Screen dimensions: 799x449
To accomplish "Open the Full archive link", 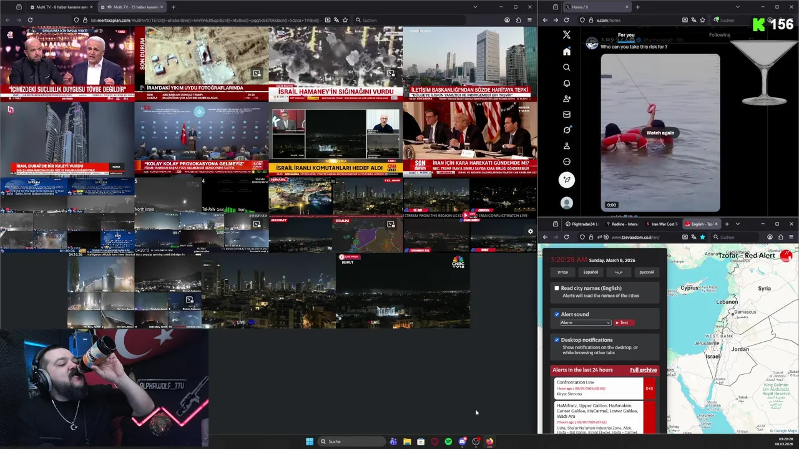I will tap(643, 370).
